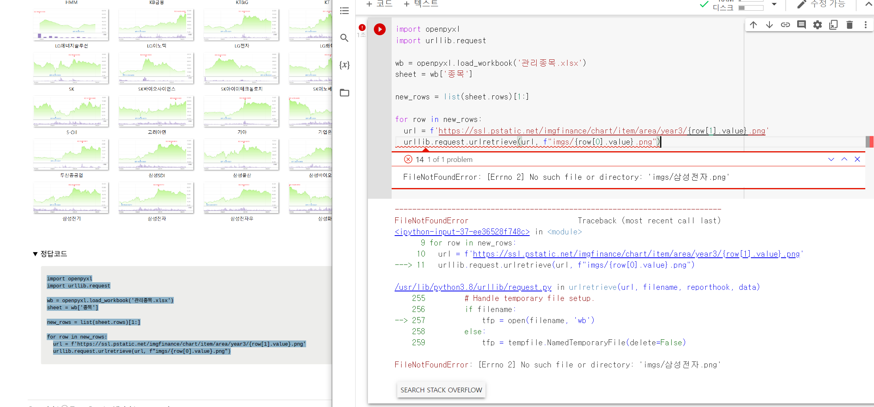This screenshot has width=874, height=407.
Task: Open the ipython-input-37 traceback link
Action: pyautogui.click(x=462, y=232)
